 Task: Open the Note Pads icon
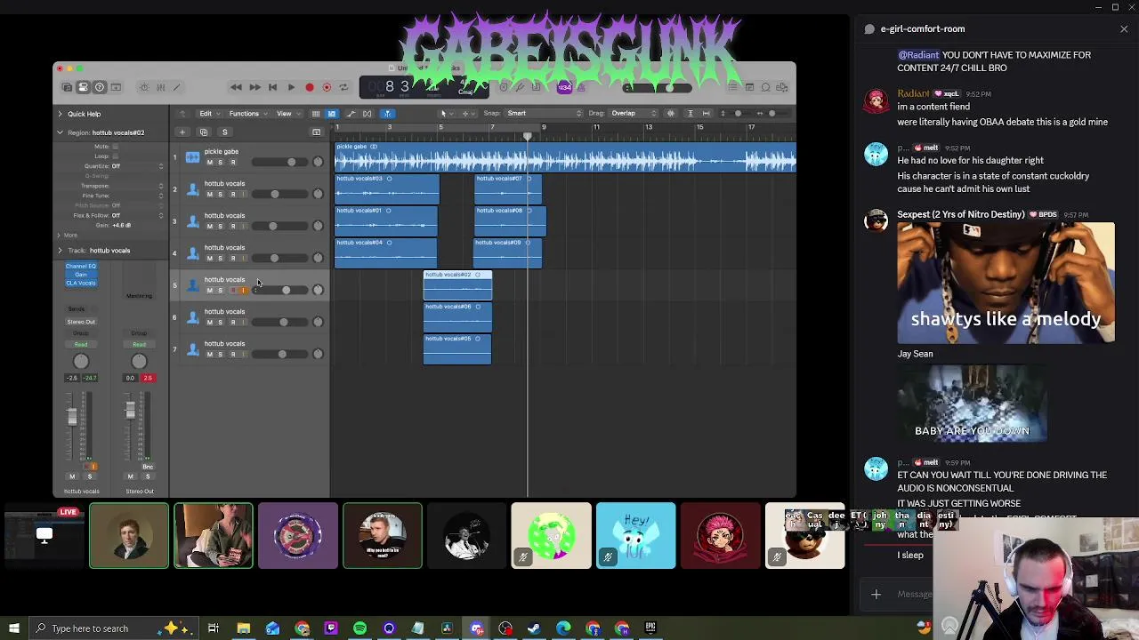(749, 87)
